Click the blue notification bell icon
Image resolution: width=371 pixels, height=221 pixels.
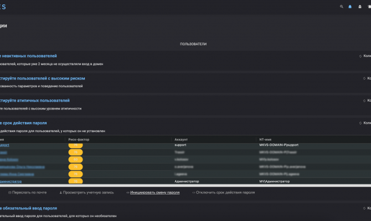pyautogui.click(x=350, y=7)
